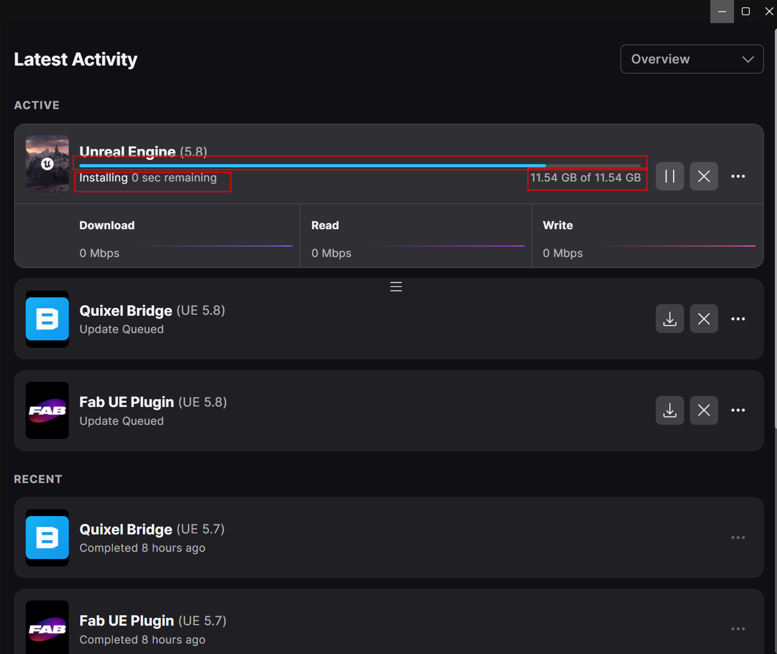Screen dimensions: 777x654
Task: Click the Quixel Bridge UE 5.8 icon
Action: point(47,319)
